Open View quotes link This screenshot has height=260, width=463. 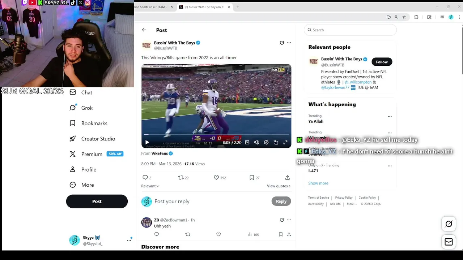(279, 186)
